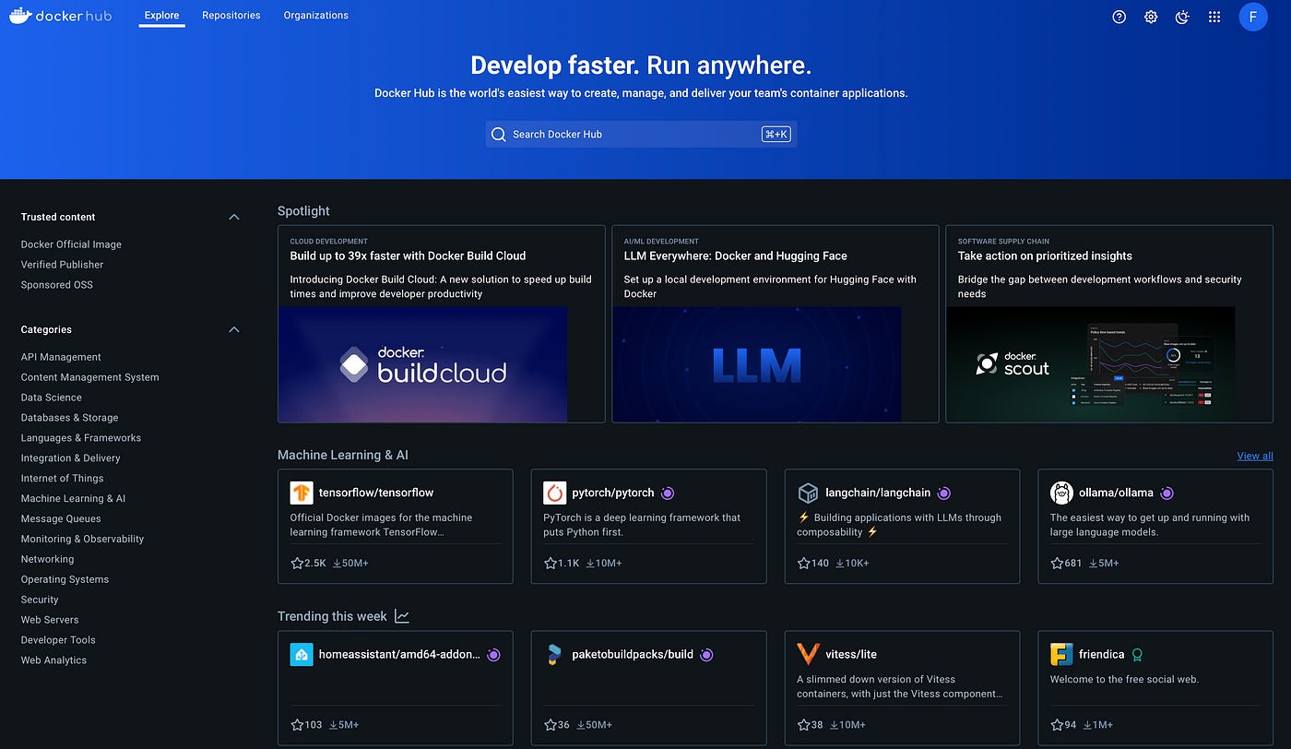Click View all for Machine Learning
Viewport: 1291px width, 749px height.
[x=1255, y=456]
